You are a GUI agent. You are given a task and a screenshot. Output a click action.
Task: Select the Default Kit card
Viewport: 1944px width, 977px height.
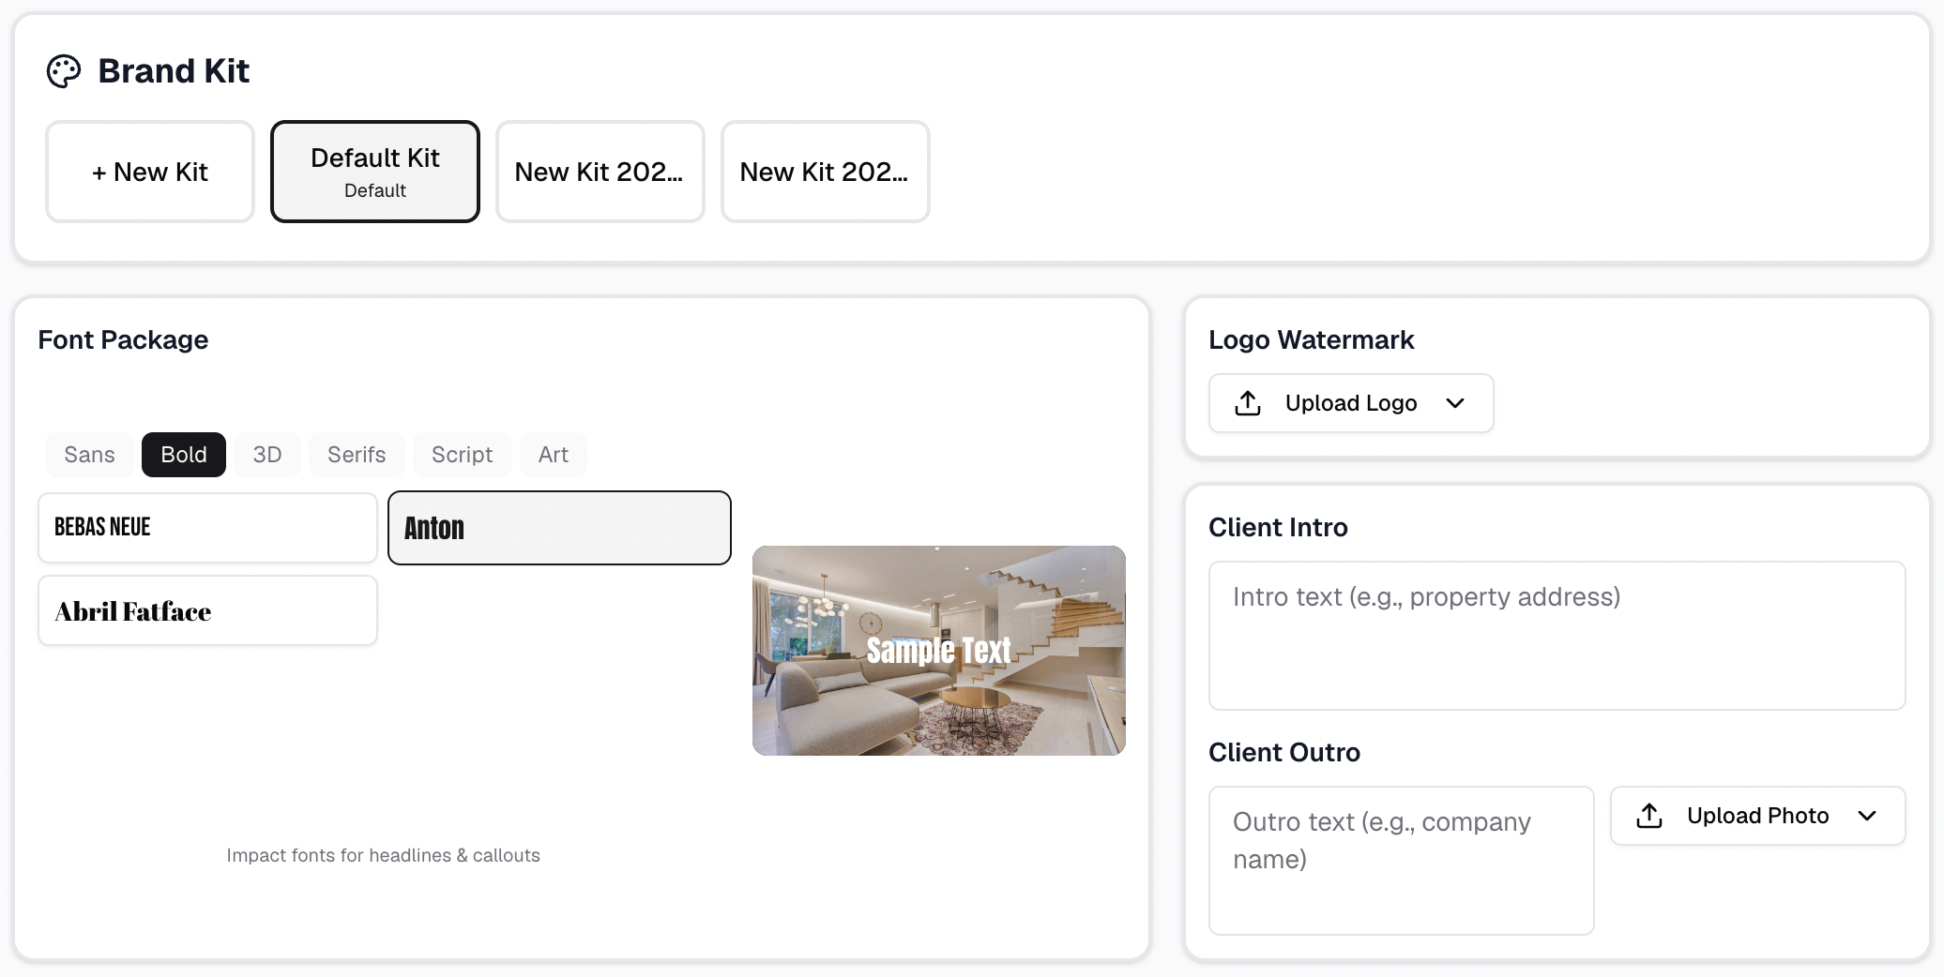tap(375, 172)
